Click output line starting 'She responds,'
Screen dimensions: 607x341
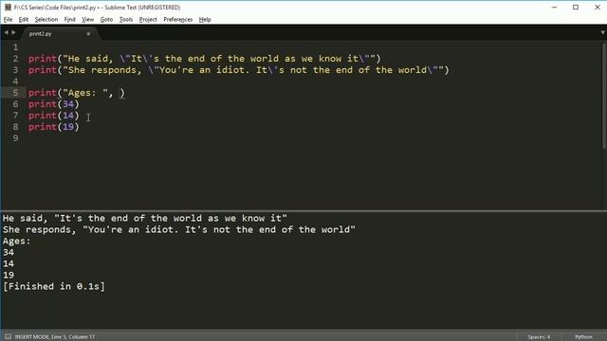click(179, 229)
